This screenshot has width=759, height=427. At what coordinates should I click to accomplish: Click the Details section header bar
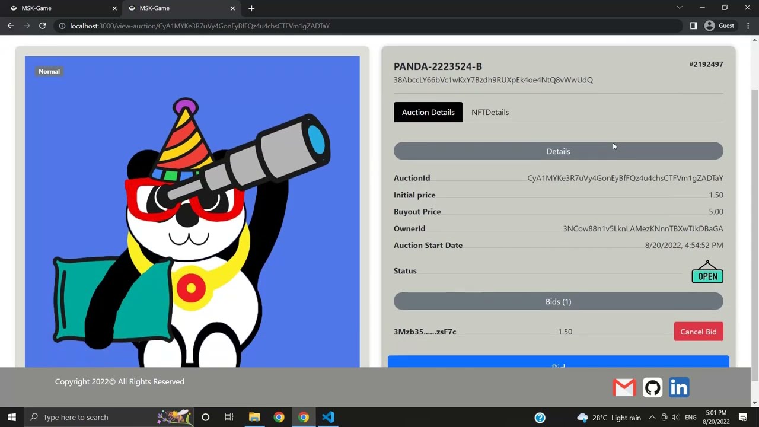tap(558, 151)
